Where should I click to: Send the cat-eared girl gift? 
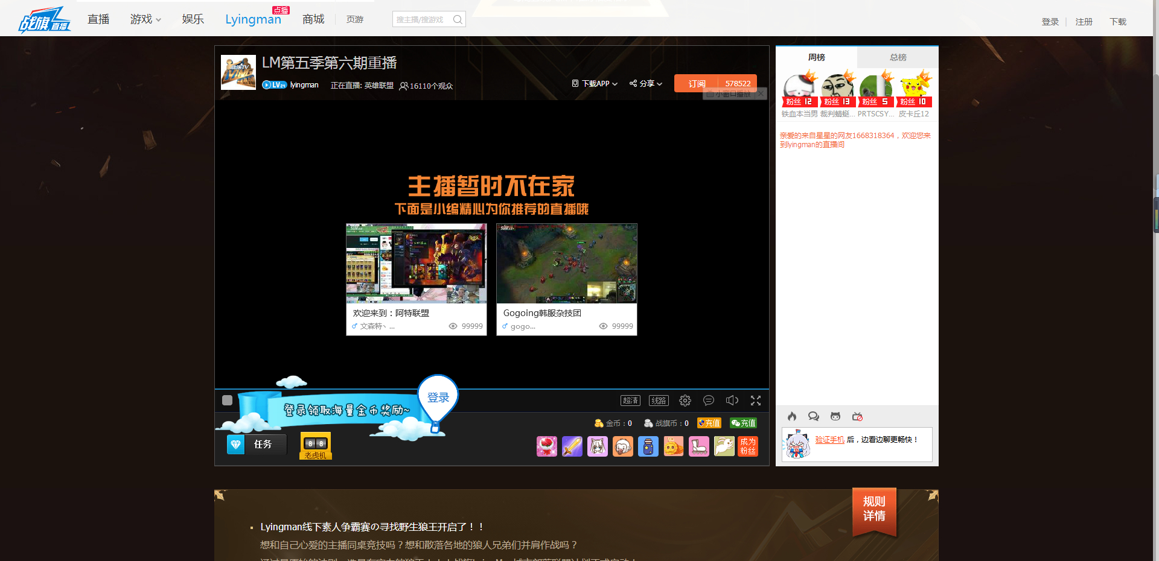[598, 446]
